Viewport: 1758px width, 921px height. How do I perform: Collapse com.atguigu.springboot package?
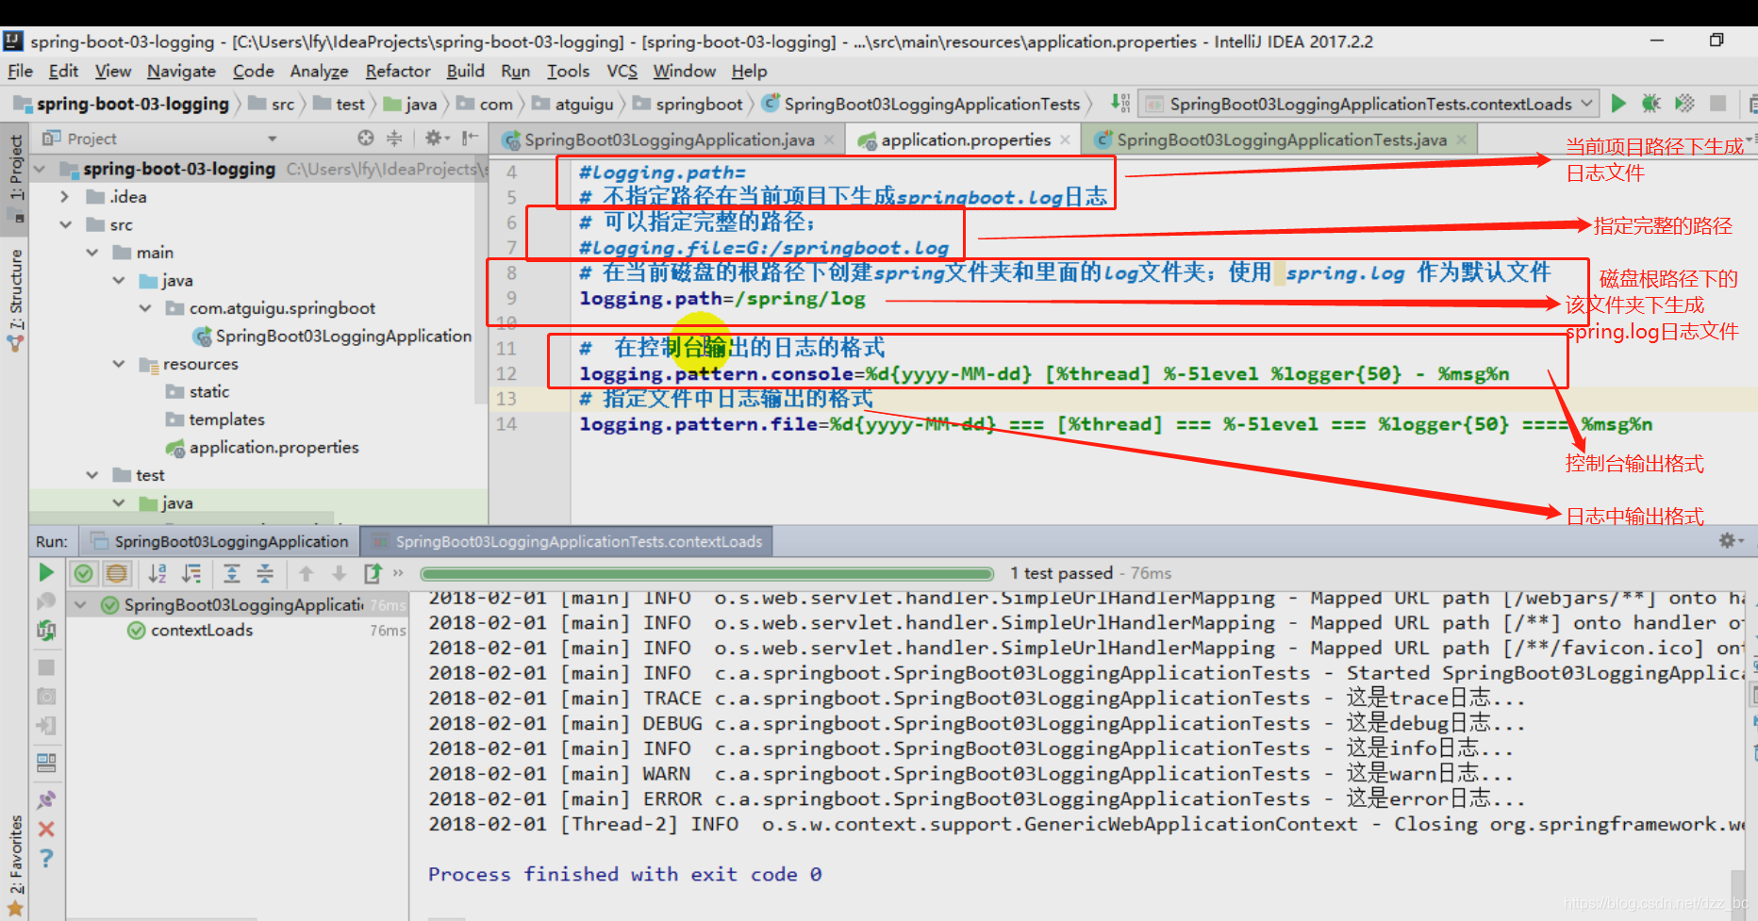tap(144, 308)
